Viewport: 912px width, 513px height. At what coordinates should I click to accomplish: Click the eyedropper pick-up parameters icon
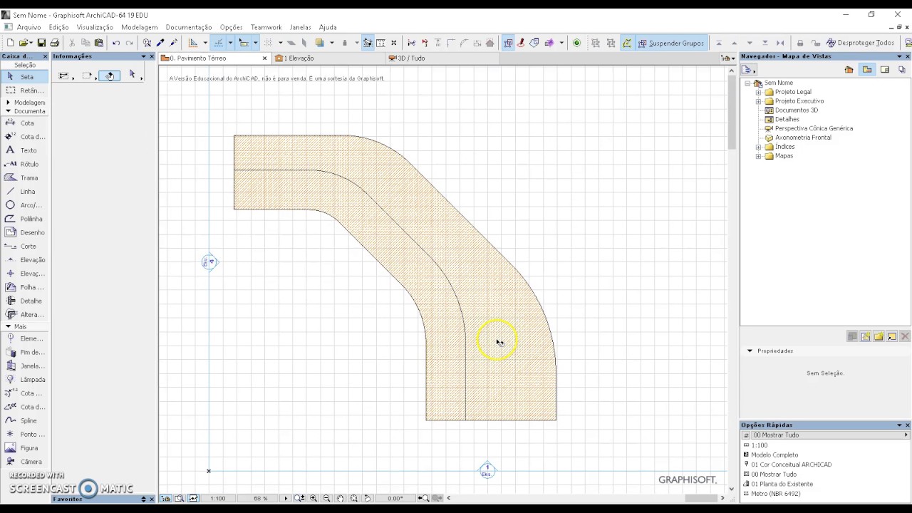pos(160,43)
